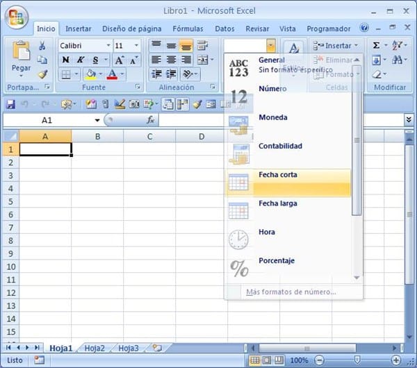Click the Copy icon in Portapapeles
The image size is (417, 368).
pos(42,60)
